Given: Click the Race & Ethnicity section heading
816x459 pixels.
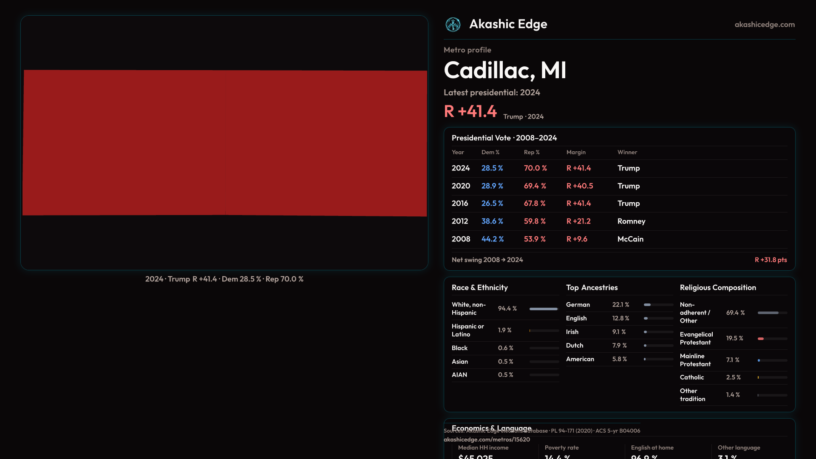Looking at the screenshot, I should (479, 288).
